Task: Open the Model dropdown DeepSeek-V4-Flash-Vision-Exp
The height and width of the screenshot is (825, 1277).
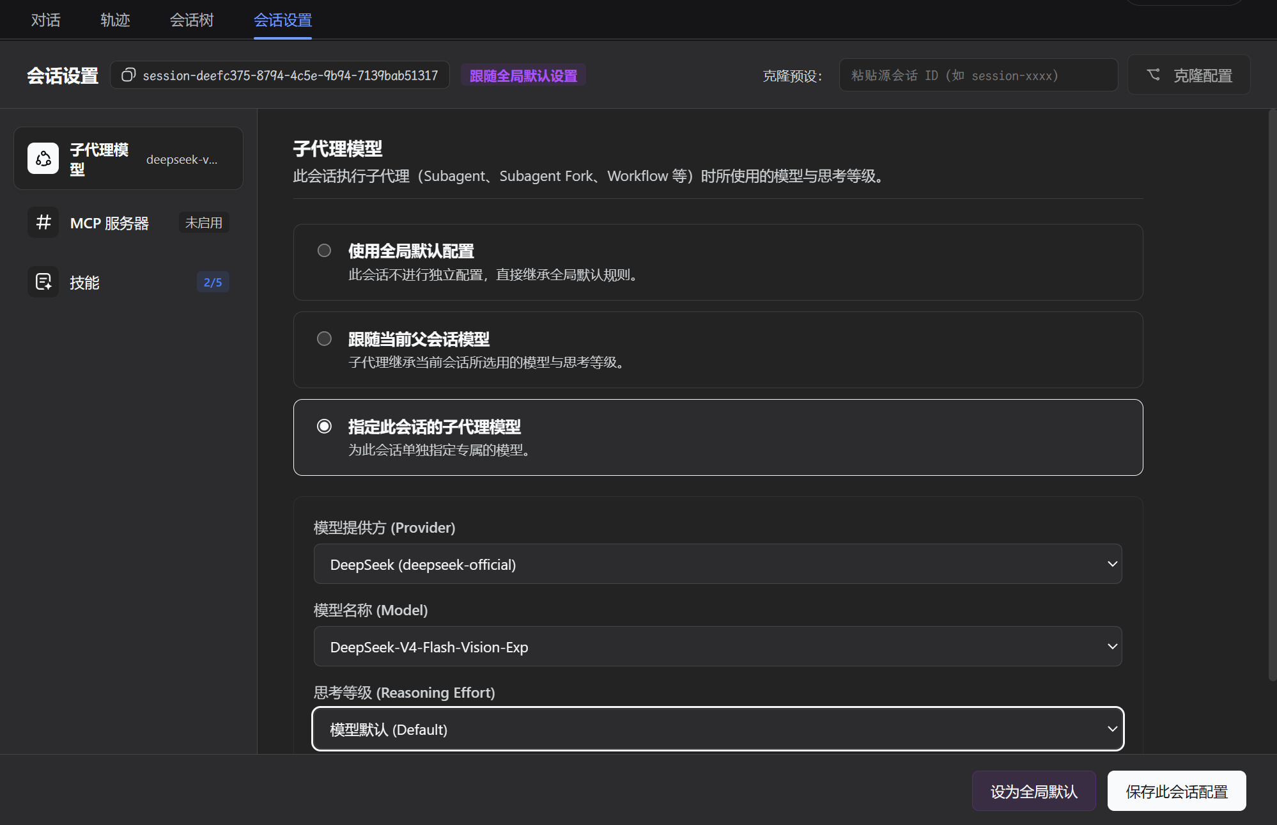Action: 718,647
